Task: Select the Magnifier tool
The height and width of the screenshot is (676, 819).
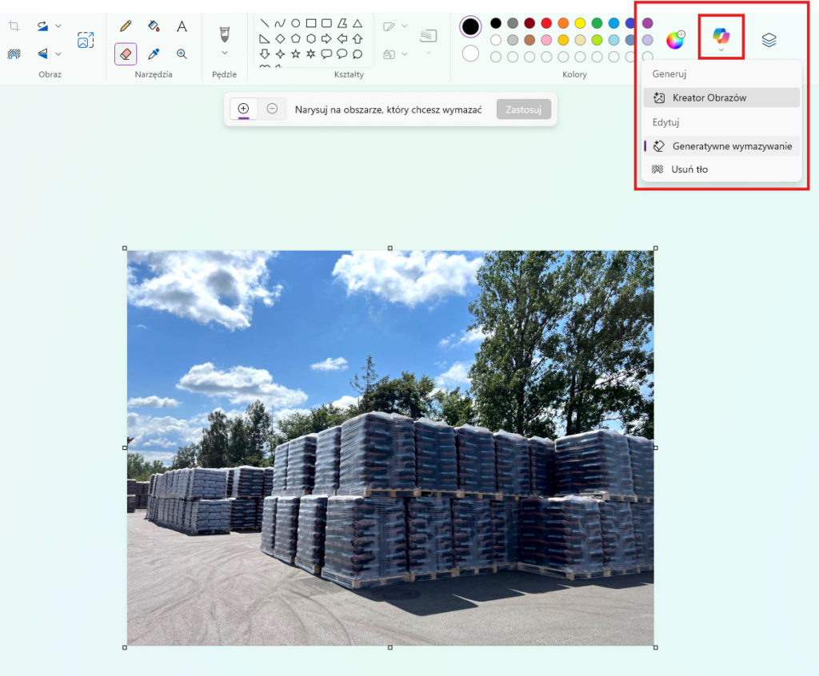Action: [x=182, y=54]
